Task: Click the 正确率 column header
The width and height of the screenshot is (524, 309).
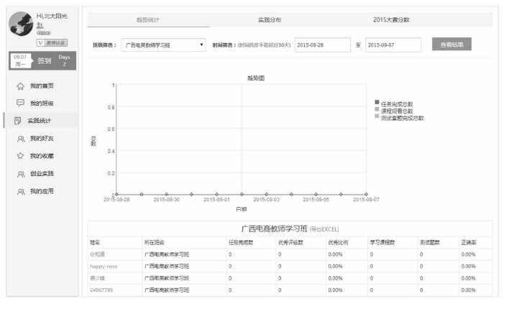Action: (469, 242)
